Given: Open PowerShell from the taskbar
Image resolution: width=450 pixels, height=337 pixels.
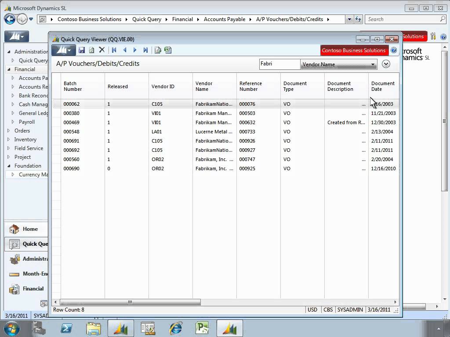Looking at the screenshot, I should click(66, 328).
